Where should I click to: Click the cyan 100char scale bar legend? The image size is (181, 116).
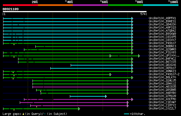(126, 114)
